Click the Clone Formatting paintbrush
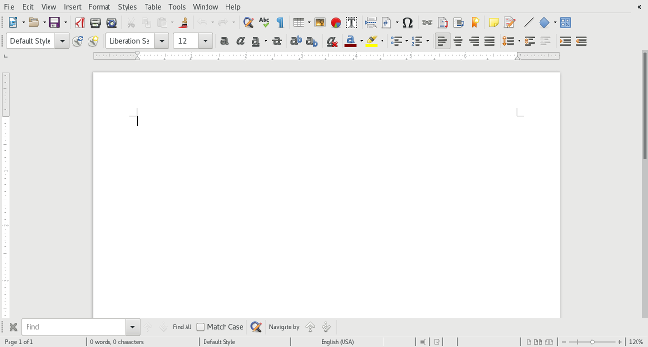 point(184,22)
